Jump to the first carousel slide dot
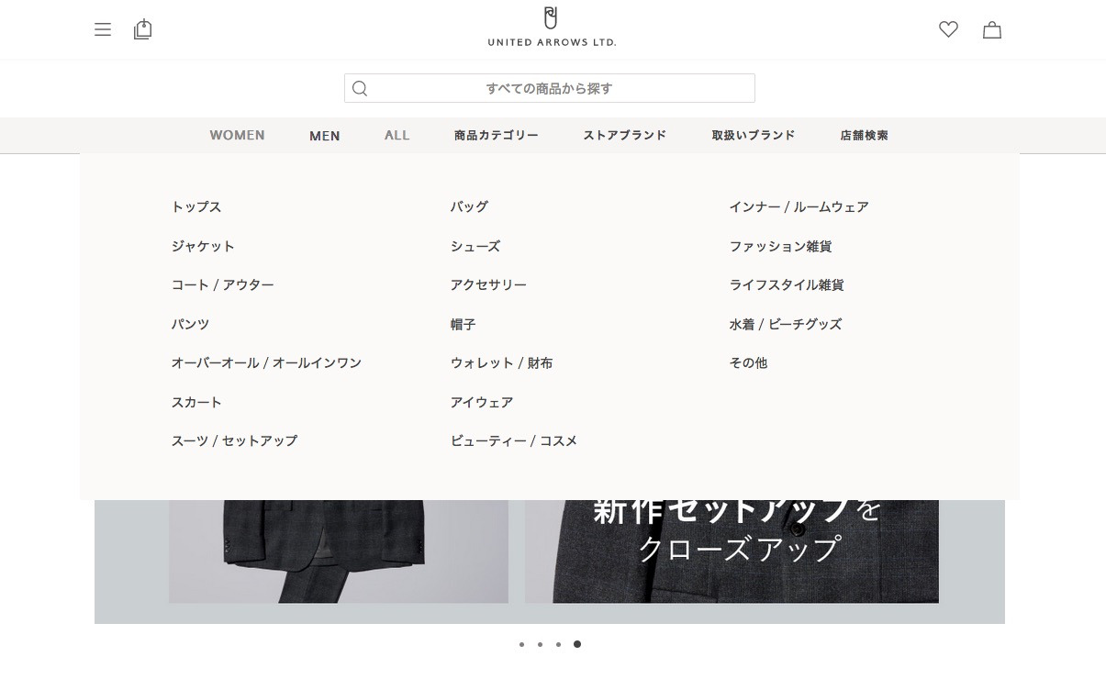Image resolution: width=1106 pixels, height=679 pixels. 521,644
